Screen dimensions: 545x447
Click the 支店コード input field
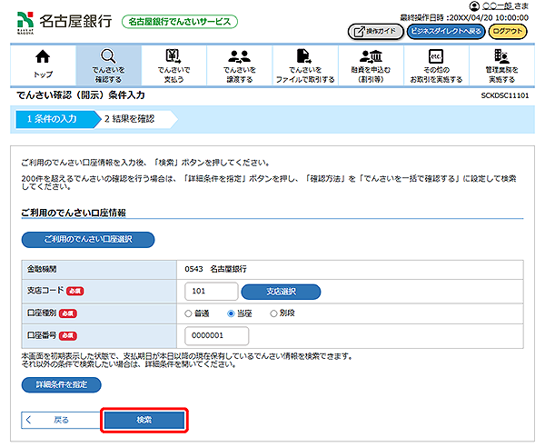210,292
